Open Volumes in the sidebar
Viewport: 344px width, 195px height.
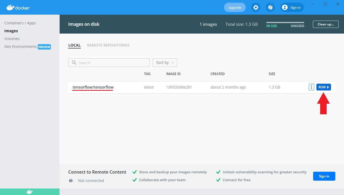[x=12, y=39]
